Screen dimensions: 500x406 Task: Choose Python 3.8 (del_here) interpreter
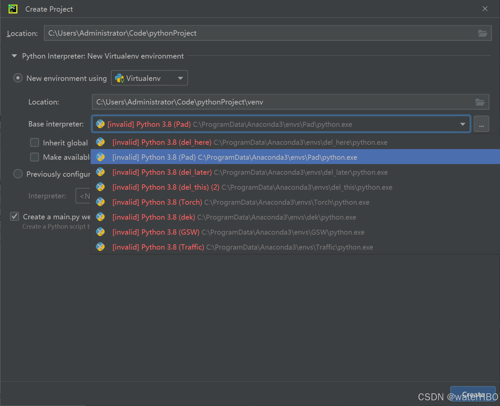(x=295, y=142)
